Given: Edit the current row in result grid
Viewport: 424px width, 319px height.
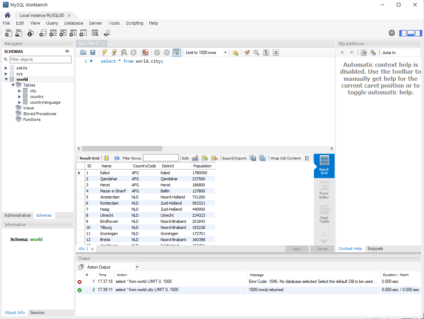Looking at the screenshot, I should 195,158.
